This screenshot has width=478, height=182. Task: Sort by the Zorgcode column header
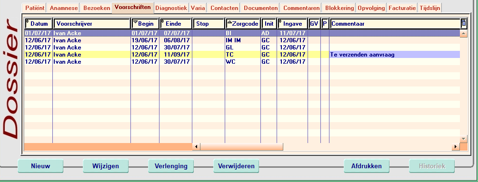[x=243, y=23]
